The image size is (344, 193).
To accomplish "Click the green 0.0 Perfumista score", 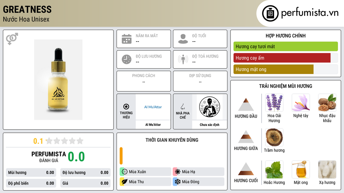I will click(x=76, y=157).
